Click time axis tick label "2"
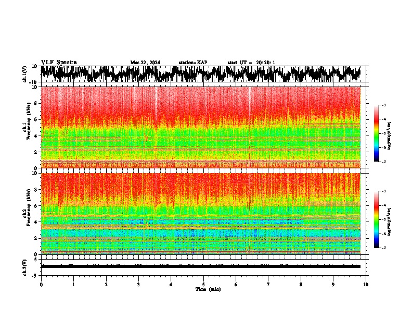The height and width of the screenshot is (319, 412). click(106, 285)
